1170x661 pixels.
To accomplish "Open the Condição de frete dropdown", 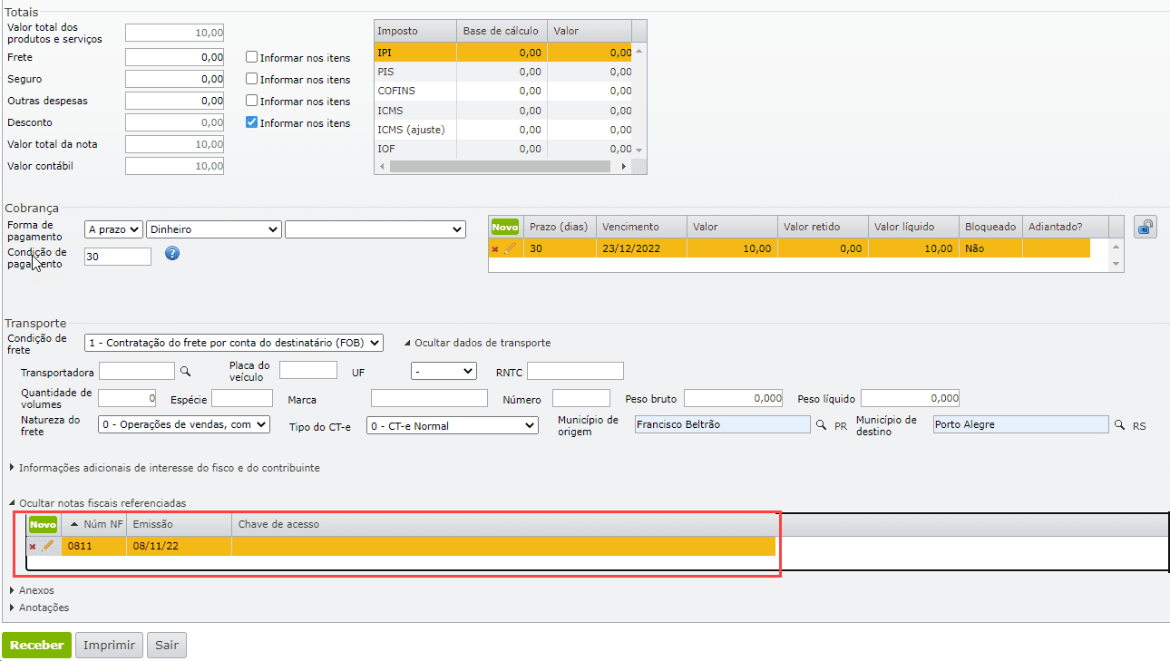I will click(234, 344).
